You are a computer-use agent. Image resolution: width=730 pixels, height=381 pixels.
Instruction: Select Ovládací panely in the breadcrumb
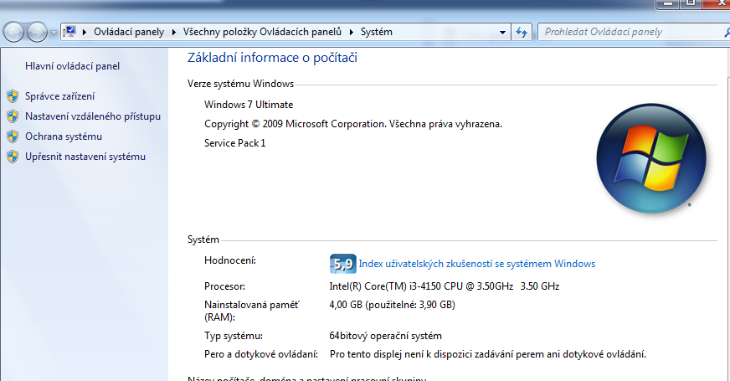(x=129, y=32)
